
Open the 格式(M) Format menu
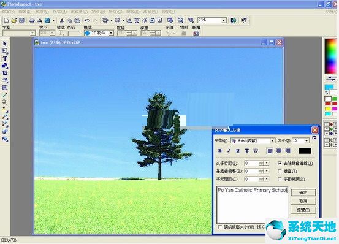pyautogui.click(x=59, y=12)
